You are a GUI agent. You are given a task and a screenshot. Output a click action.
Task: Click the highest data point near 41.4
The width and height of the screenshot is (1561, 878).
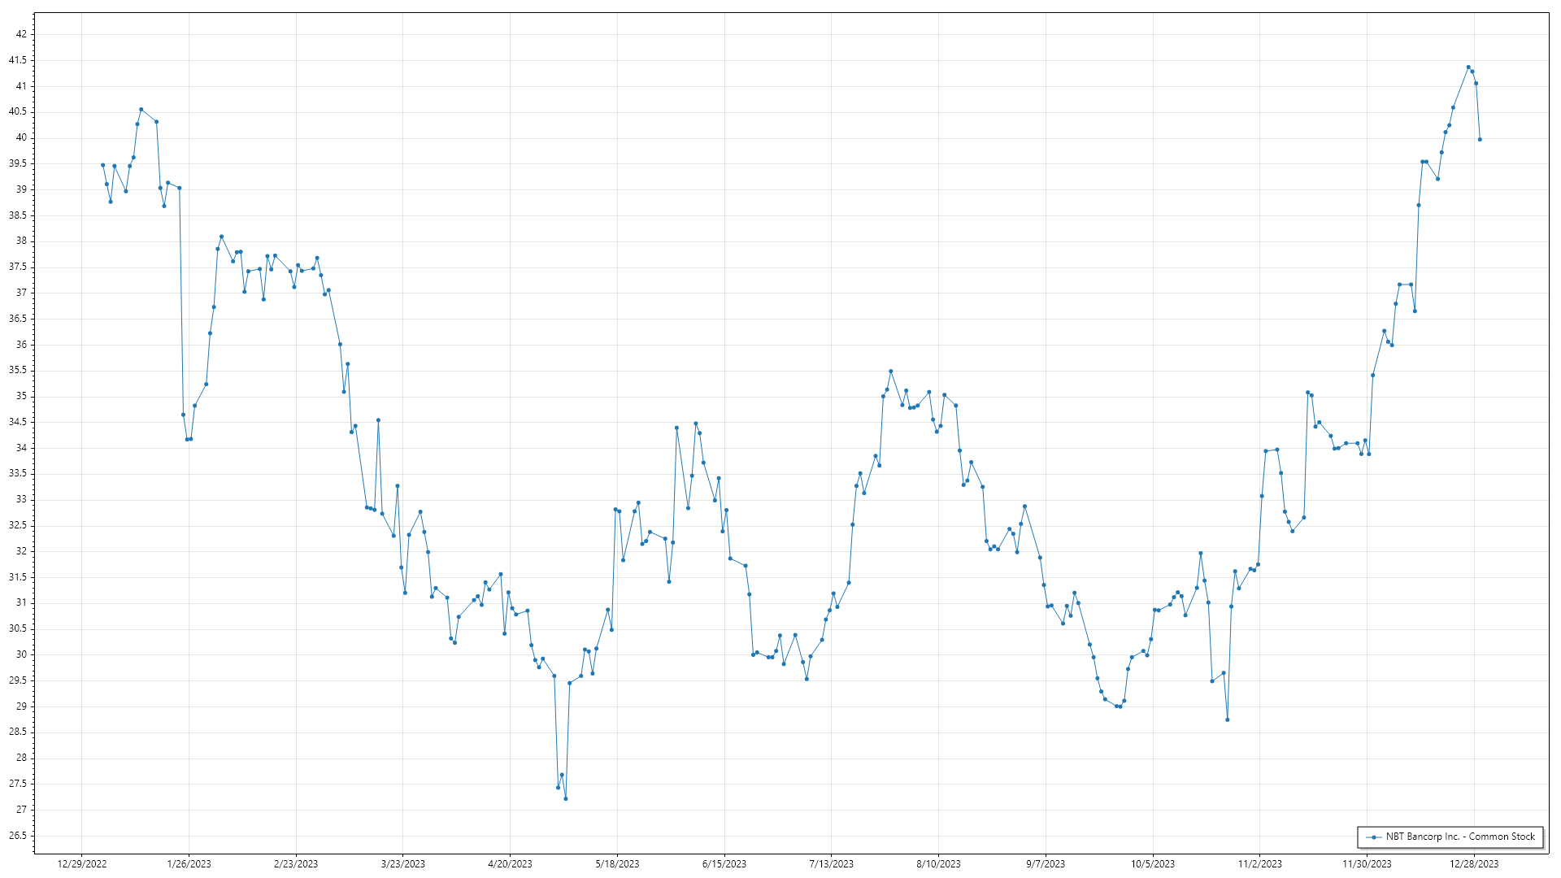1468,67
